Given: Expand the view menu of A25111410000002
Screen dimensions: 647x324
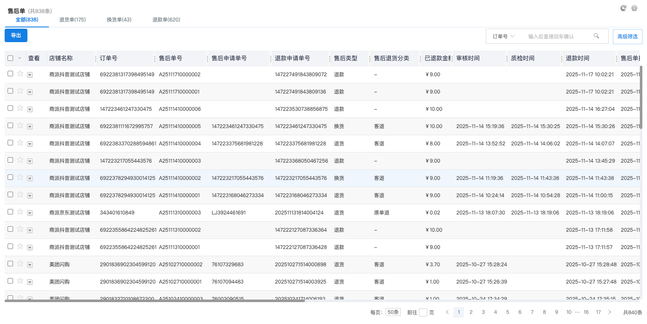Looking at the screenshot, I should 30,178.
